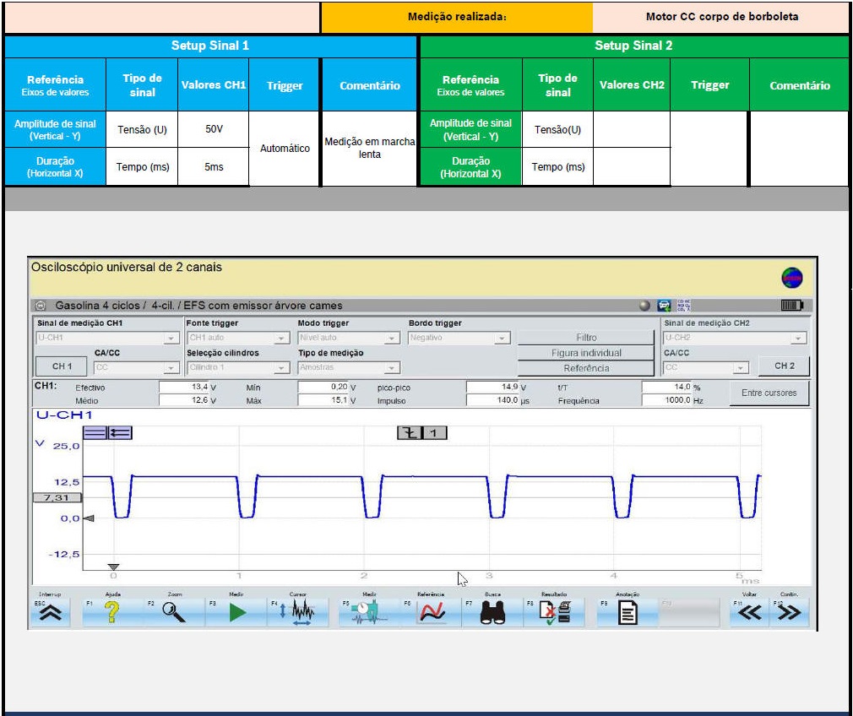Start measuring with the green play icon
Screen dimensions: 853x716
click(236, 614)
